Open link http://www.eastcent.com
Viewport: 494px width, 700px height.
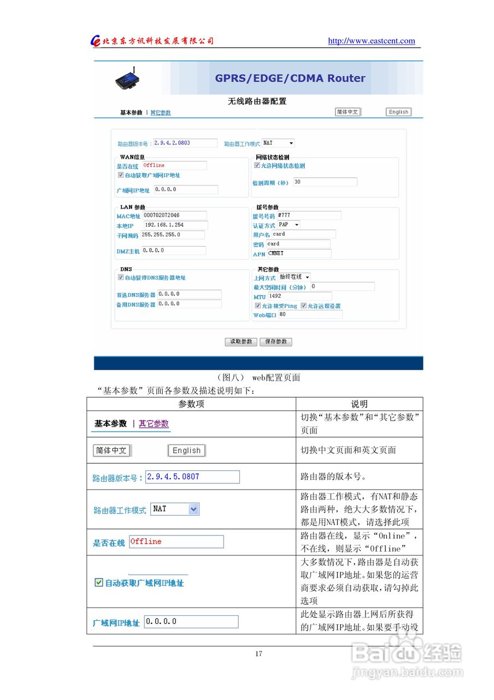pyautogui.click(x=372, y=40)
